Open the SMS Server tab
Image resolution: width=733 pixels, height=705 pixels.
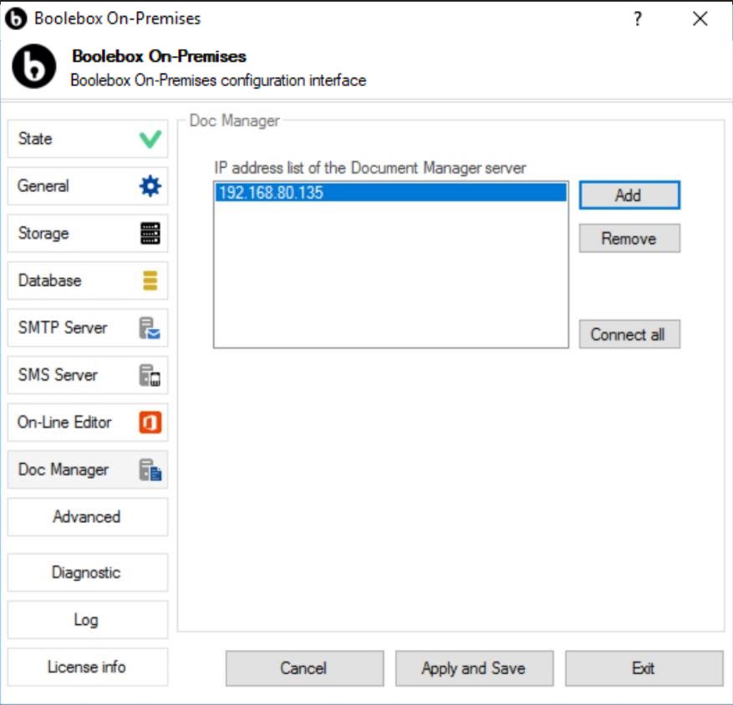coord(88,375)
